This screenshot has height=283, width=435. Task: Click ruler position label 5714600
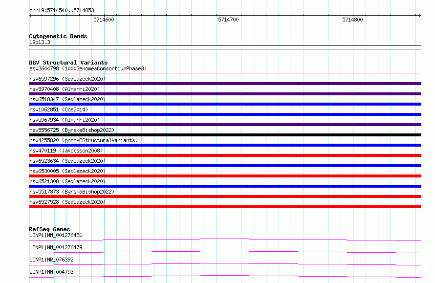(104, 20)
